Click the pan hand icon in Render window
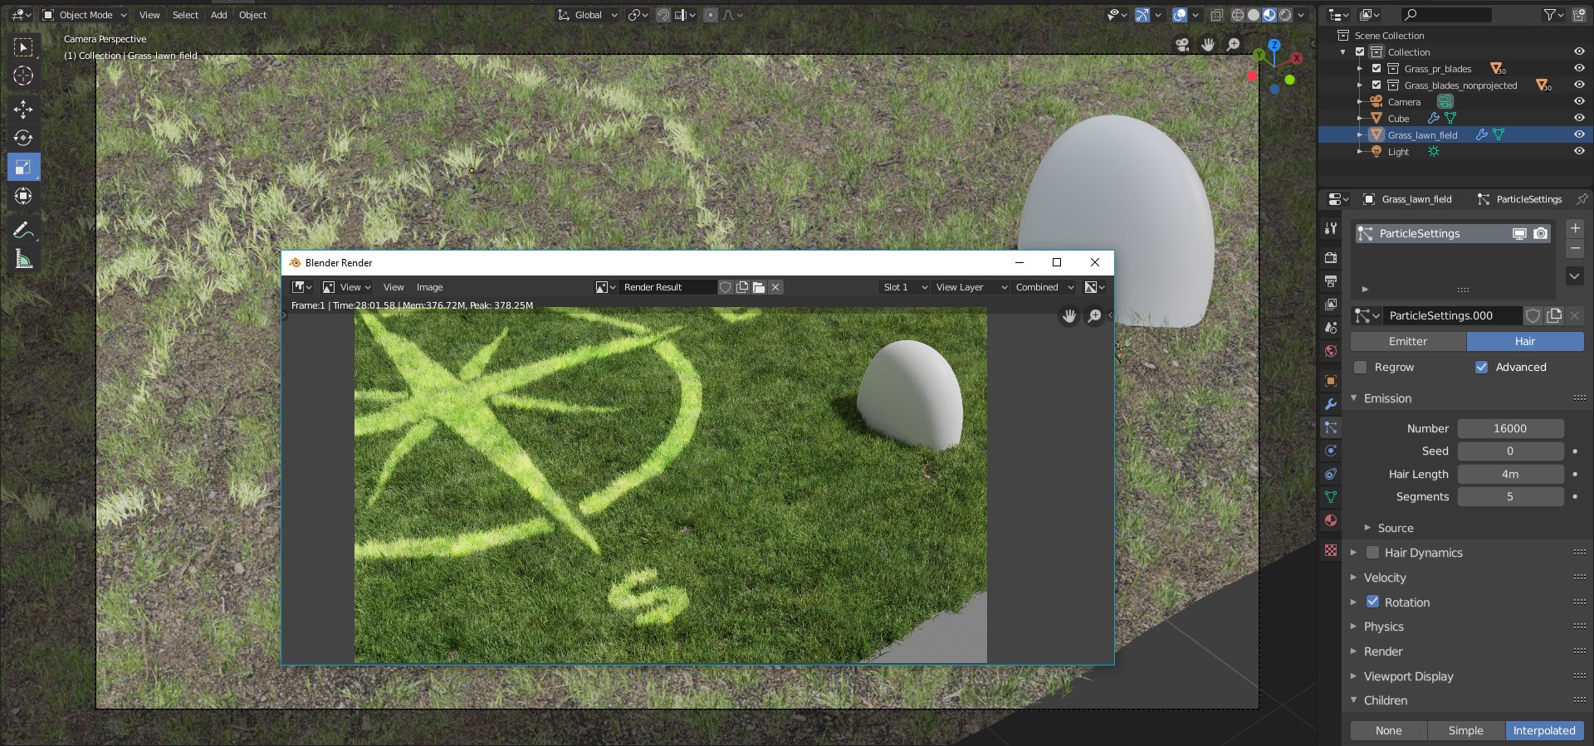The height and width of the screenshot is (746, 1594). [1069, 316]
